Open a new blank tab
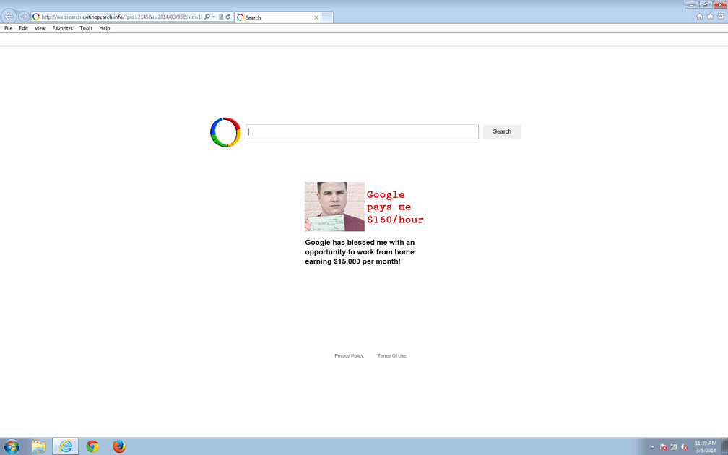 327,17
